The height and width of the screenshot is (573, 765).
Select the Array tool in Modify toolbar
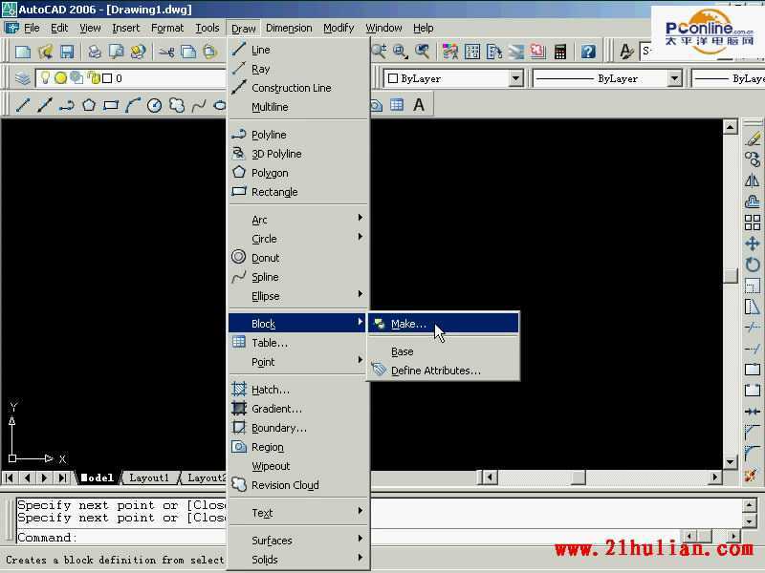753,223
